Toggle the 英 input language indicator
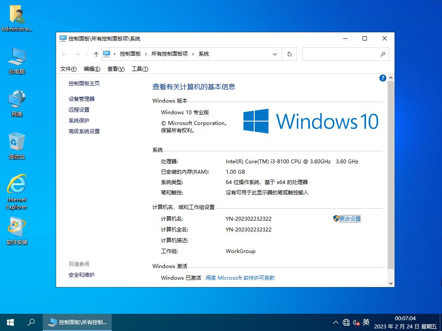Viewport: 442px width, 331px height. click(366, 322)
